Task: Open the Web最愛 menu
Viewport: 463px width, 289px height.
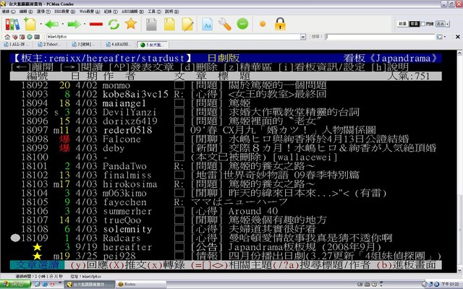Action: [90, 12]
